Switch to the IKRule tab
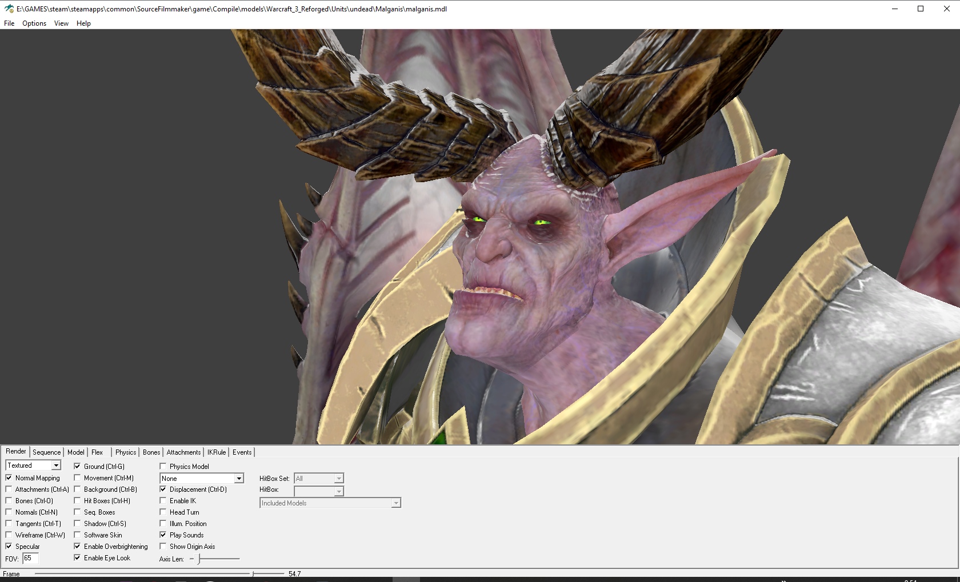960x582 pixels. [217, 452]
